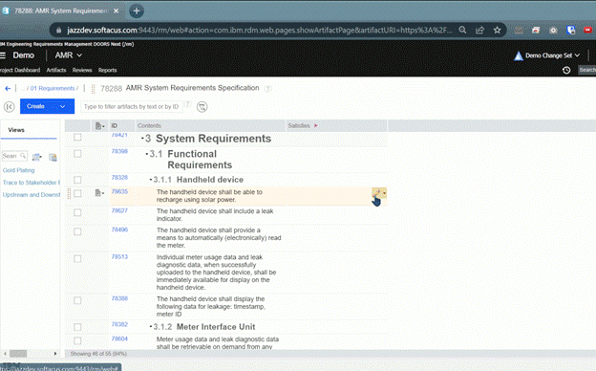The width and height of the screenshot is (596, 371).
Task: Open the Upstream and Downstream view
Action: tap(32, 195)
